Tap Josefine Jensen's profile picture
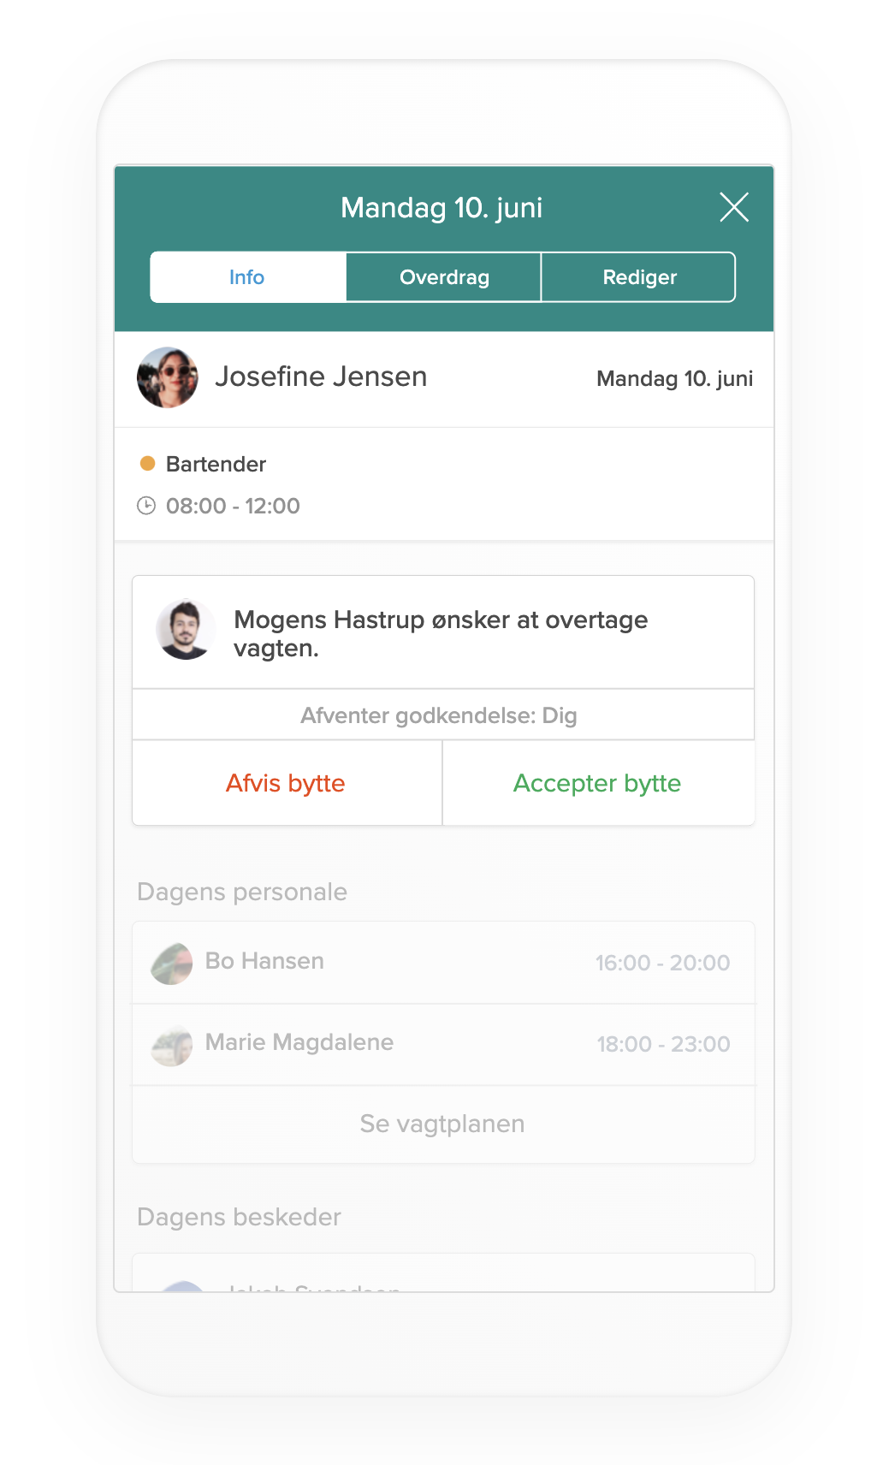Viewport: 883px width, 1465px height. tap(168, 377)
